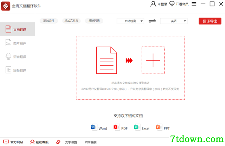Click the 添加文件 button
The height and width of the screenshot is (146, 225).
49,21
